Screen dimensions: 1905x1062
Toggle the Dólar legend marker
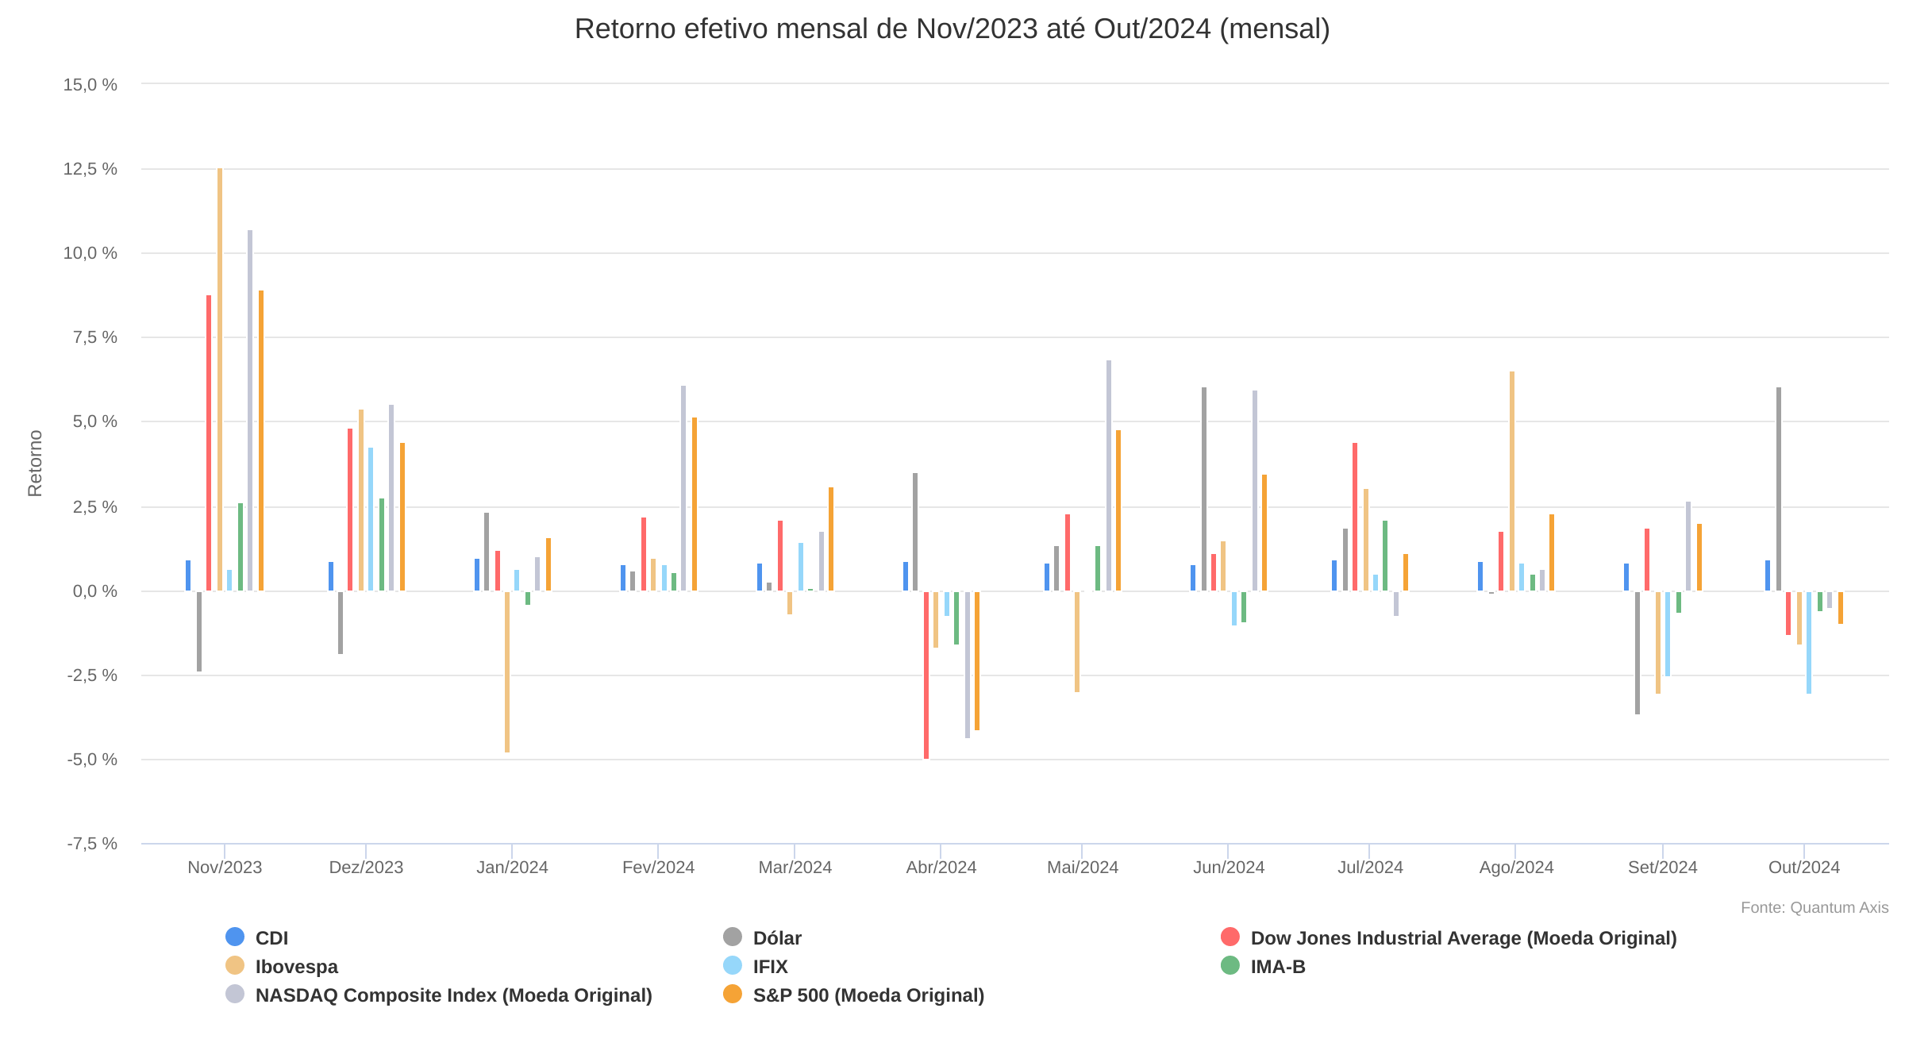click(733, 937)
